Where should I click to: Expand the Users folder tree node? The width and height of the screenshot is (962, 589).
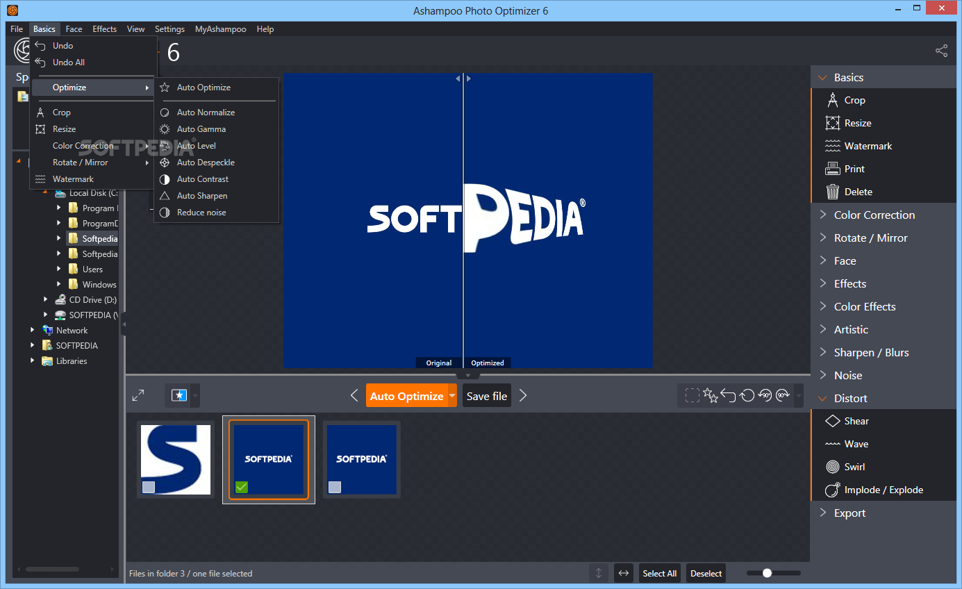coord(58,269)
